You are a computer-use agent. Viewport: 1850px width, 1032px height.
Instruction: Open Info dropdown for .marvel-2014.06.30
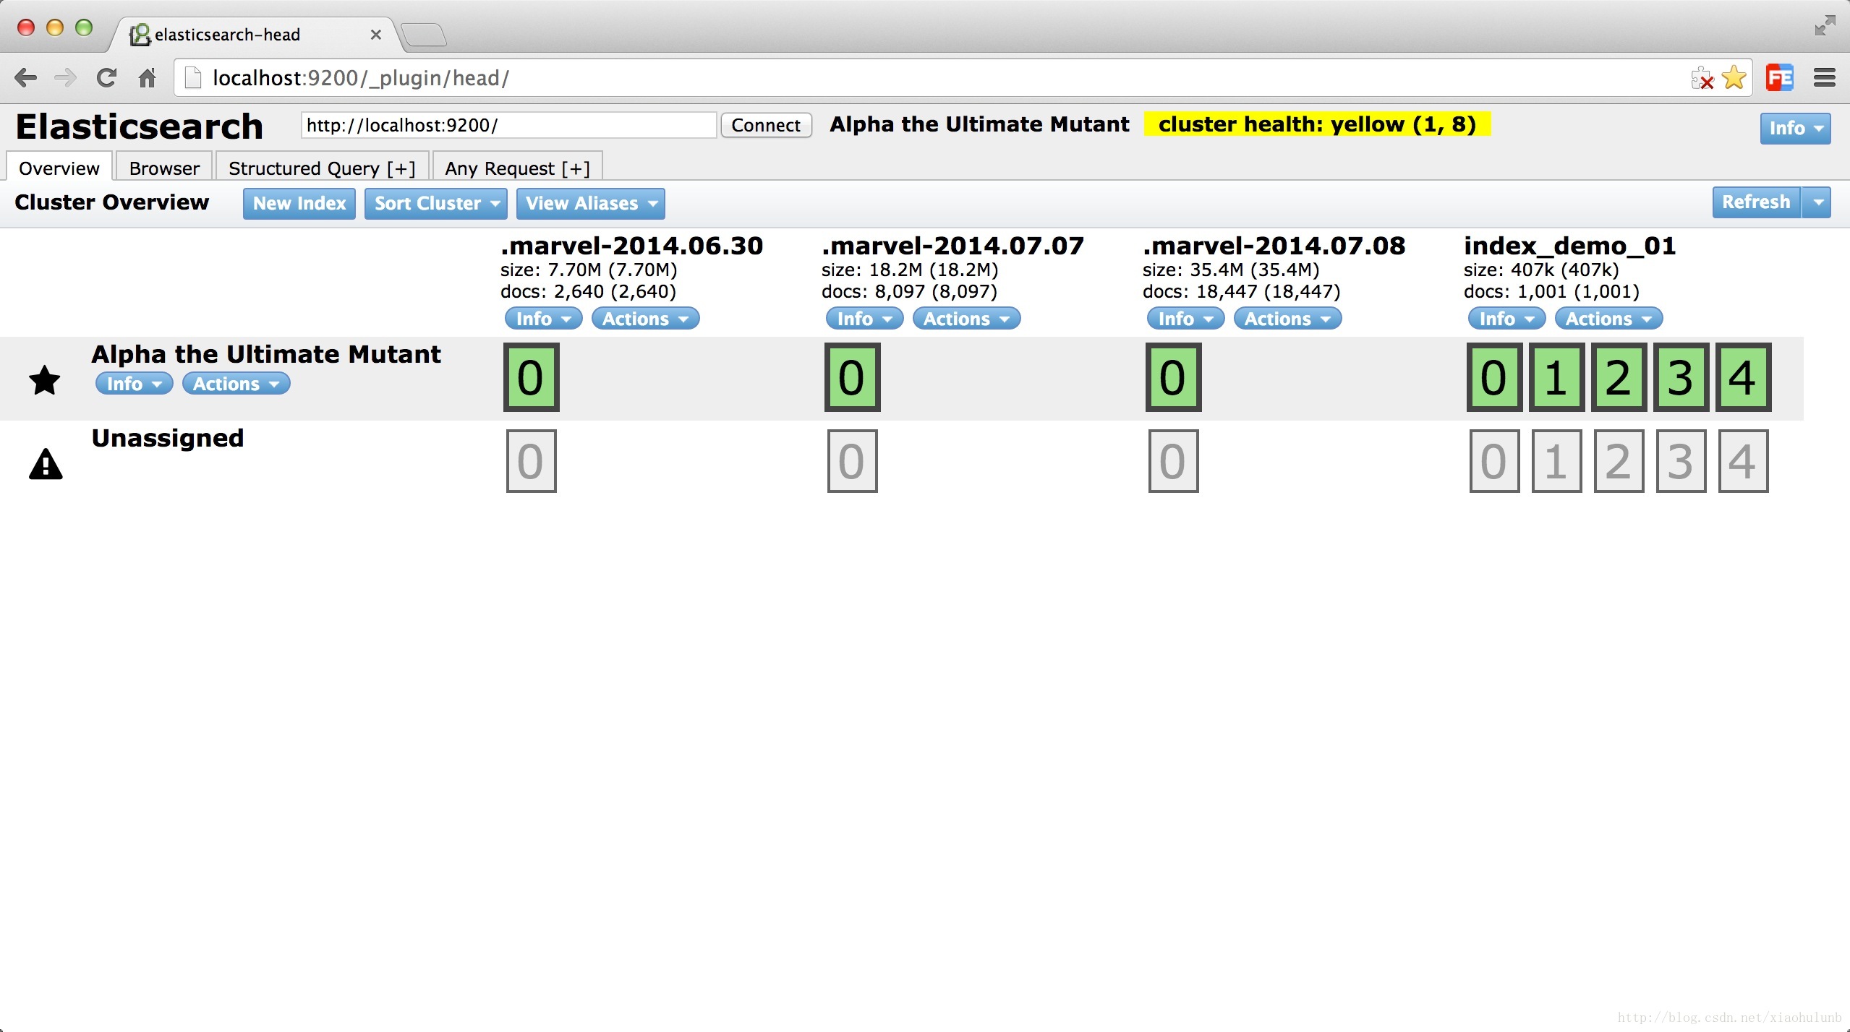click(543, 318)
